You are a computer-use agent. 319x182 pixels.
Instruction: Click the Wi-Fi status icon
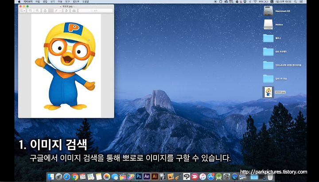click(255, 2)
